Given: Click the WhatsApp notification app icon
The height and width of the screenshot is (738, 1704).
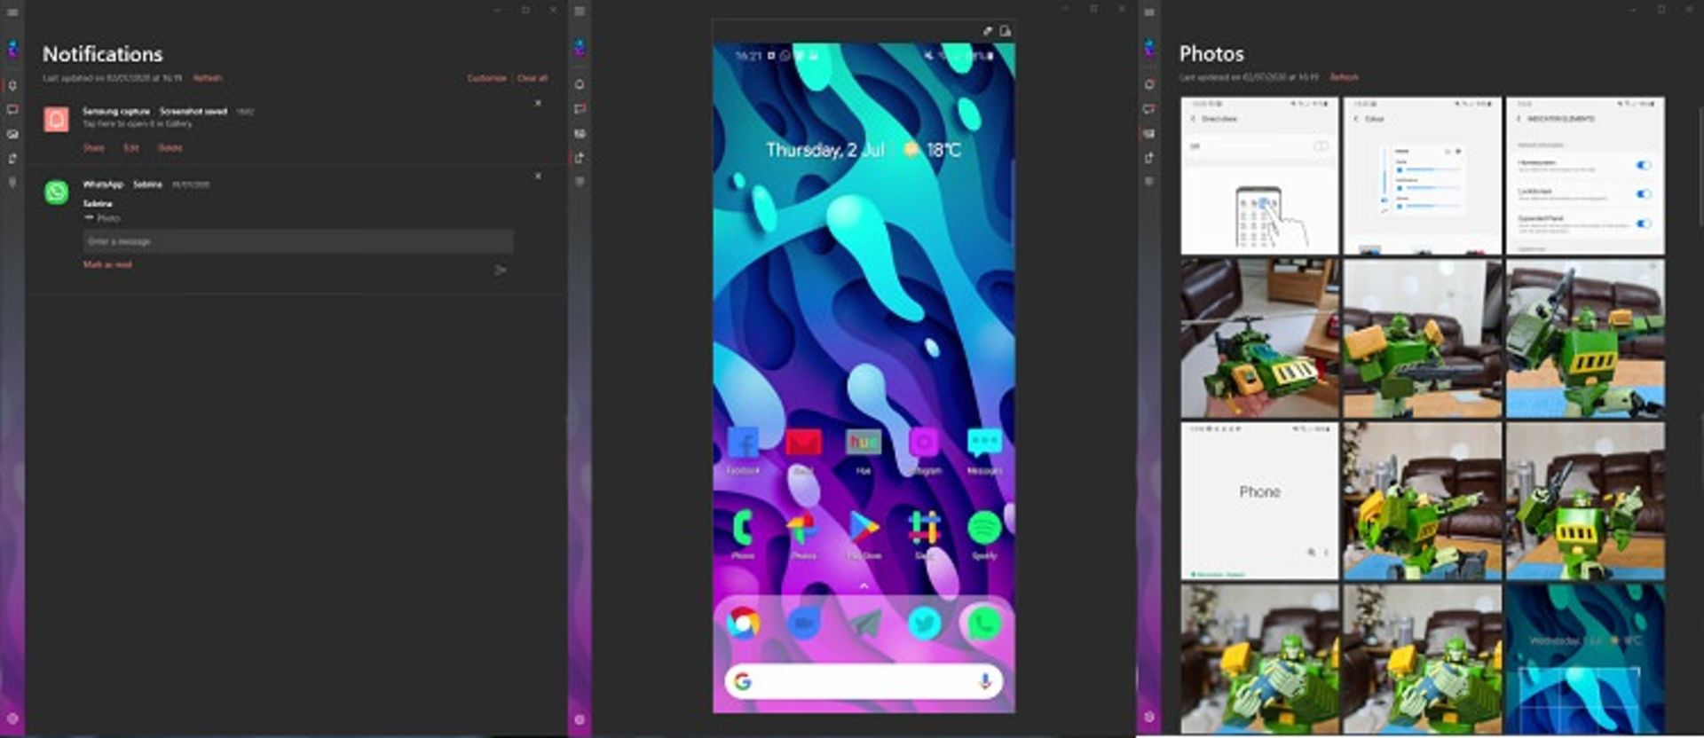Looking at the screenshot, I should pos(57,192).
